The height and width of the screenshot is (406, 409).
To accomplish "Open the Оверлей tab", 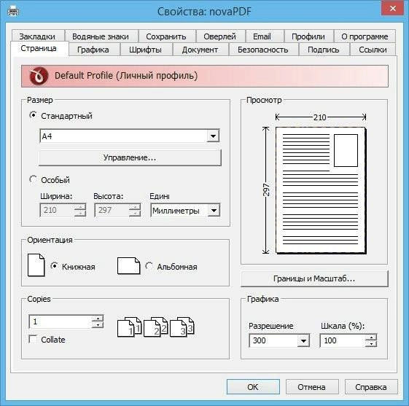I will coord(220,36).
